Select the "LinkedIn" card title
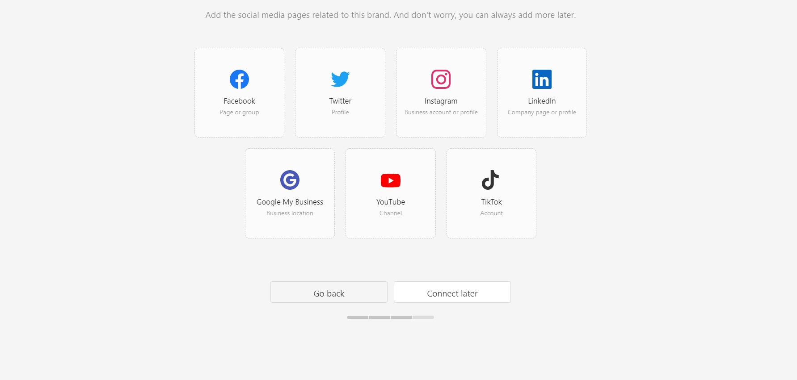This screenshot has height=380, width=797. click(542, 101)
